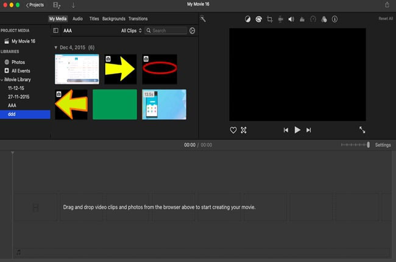
Task: Go back to Projects
Action: [35, 5]
